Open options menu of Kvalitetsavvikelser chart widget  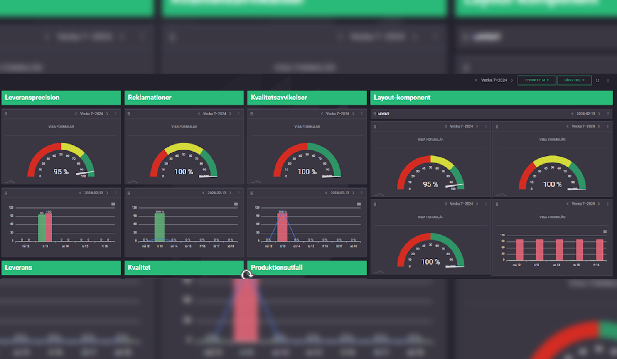362,193
